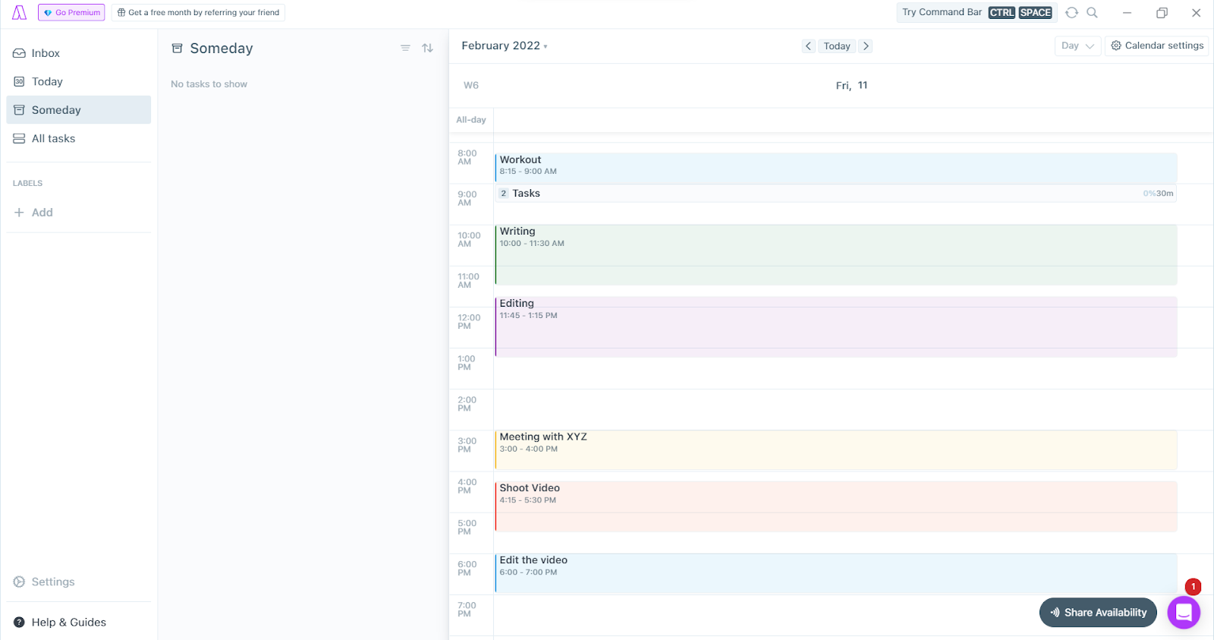1214x640 pixels.
Task: Click the app logo icon
Action: coord(19,13)
